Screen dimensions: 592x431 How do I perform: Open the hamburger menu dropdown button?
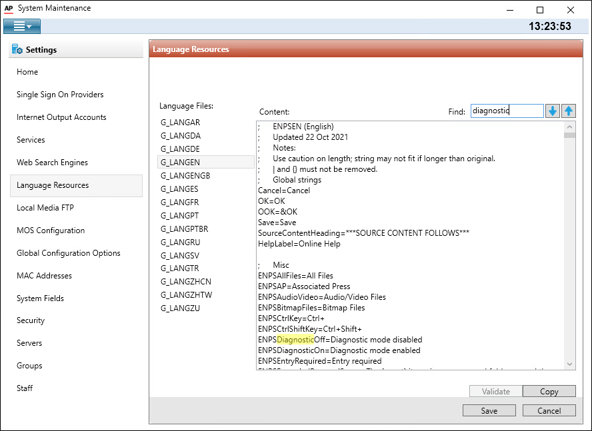(22, 27)
